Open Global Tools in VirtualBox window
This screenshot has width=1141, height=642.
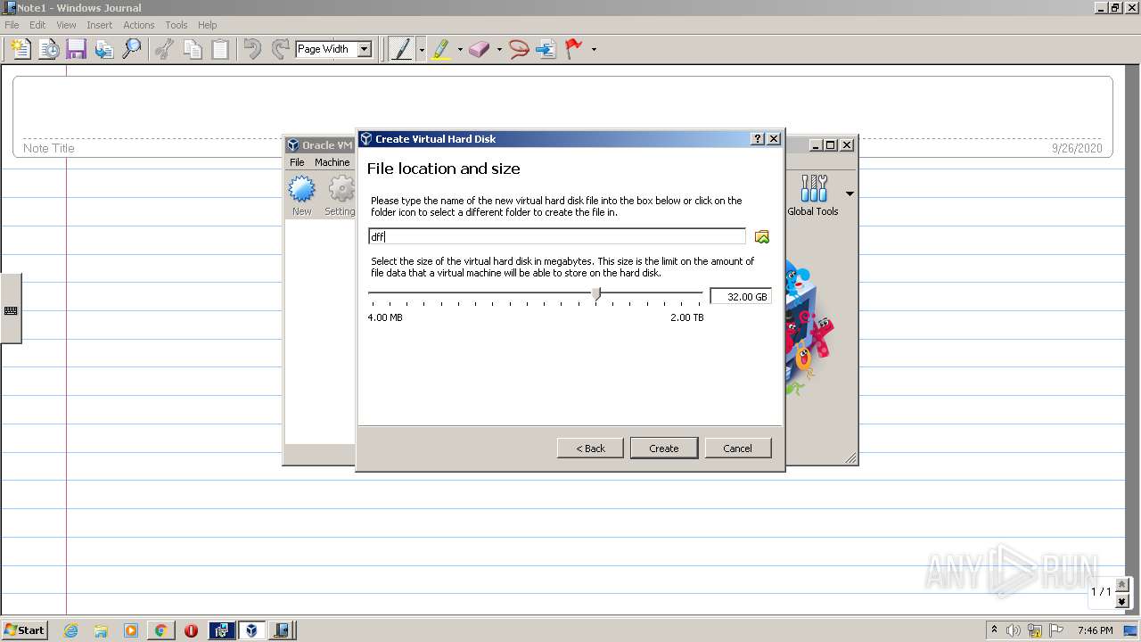pos(813,195)
